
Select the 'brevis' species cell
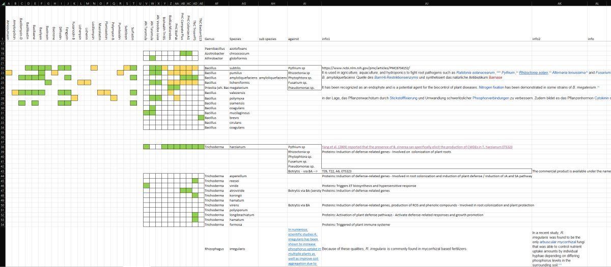(x=244, y=118)
